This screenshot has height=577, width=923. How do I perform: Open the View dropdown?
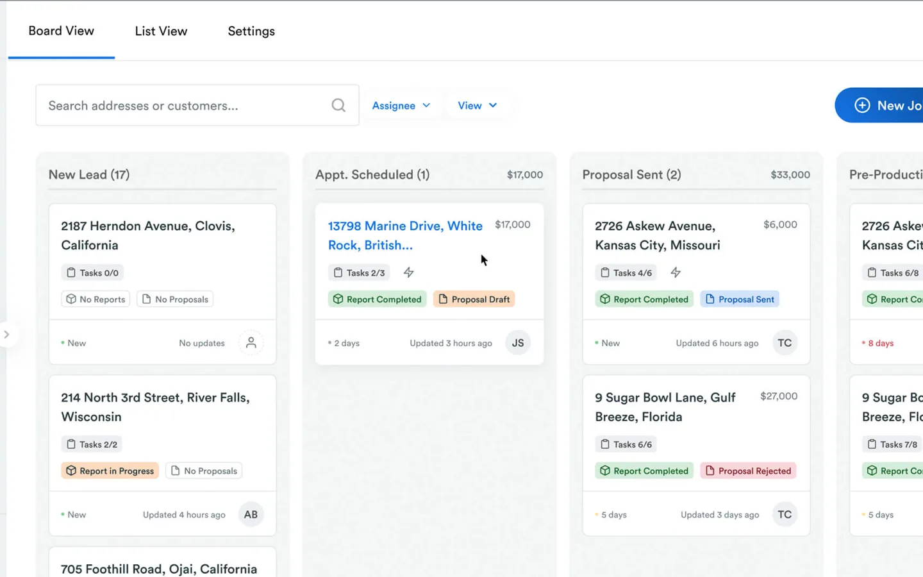(478, 105)
